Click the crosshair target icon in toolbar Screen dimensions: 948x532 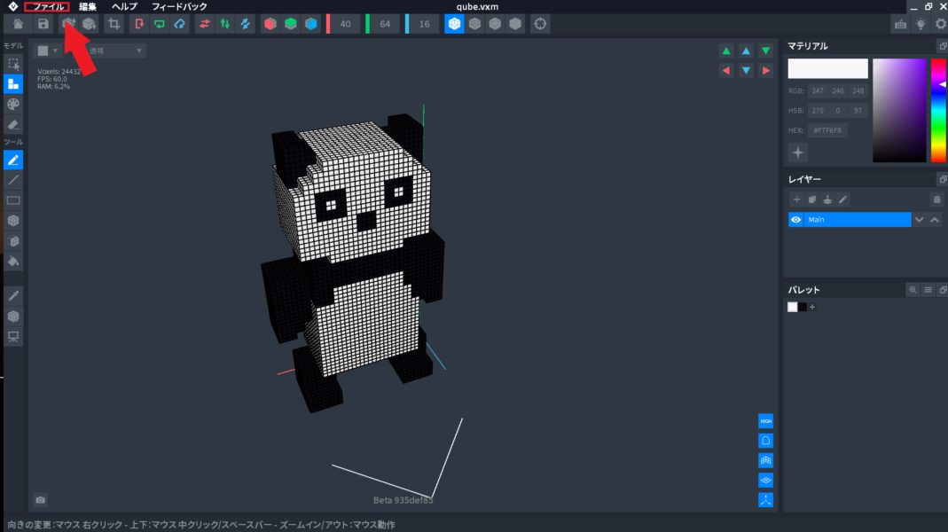click(x=540, y=24)
